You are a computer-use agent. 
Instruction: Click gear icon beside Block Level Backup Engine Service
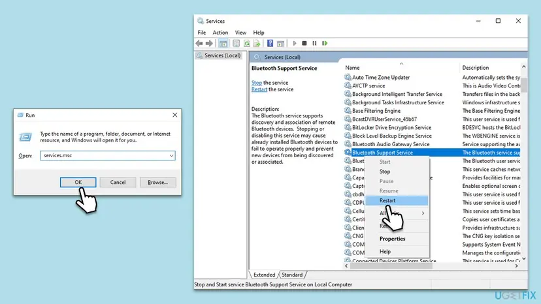pyautogui.click(x=348, y=136)
